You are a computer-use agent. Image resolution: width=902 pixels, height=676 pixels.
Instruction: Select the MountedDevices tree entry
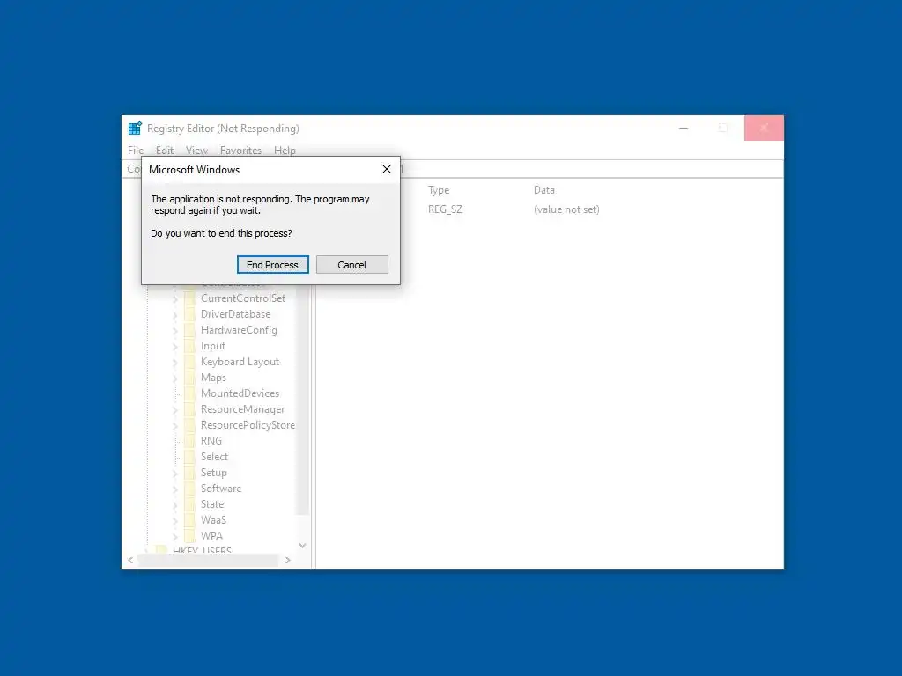(x=240, y=393)
